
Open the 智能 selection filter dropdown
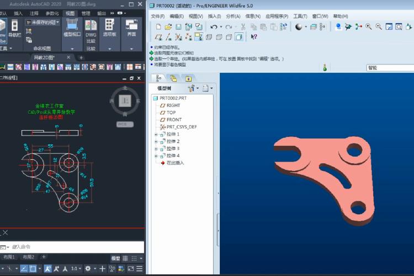click(390, 68)
